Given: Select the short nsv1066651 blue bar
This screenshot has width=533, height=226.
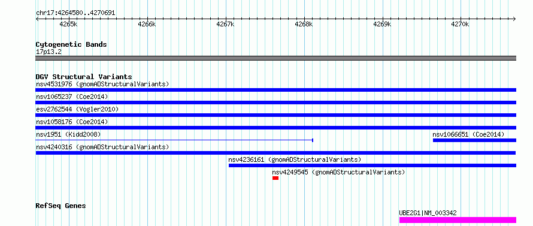Looking at the screenshot, I should 474,140.
